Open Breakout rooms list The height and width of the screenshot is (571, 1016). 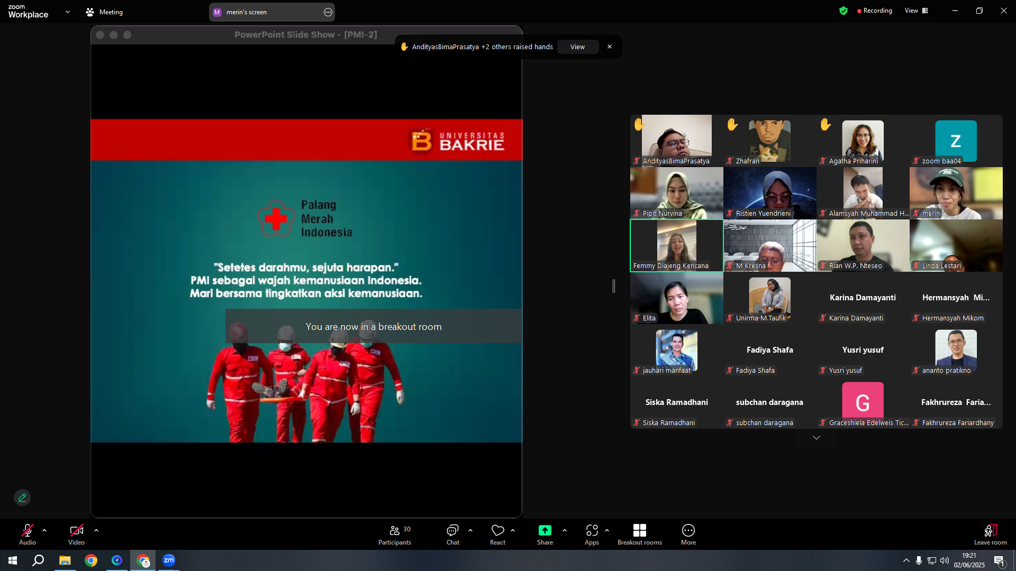(640, 534)
